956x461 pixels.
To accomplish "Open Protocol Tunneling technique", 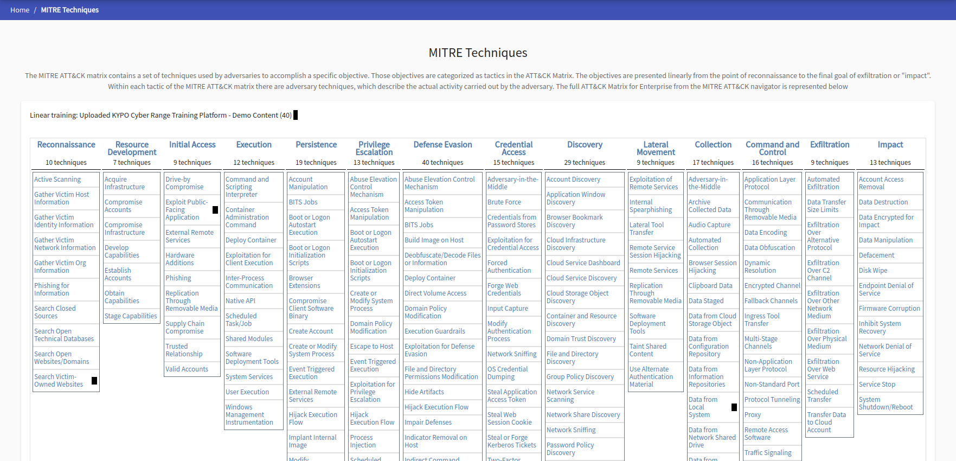I will [772, 400].
